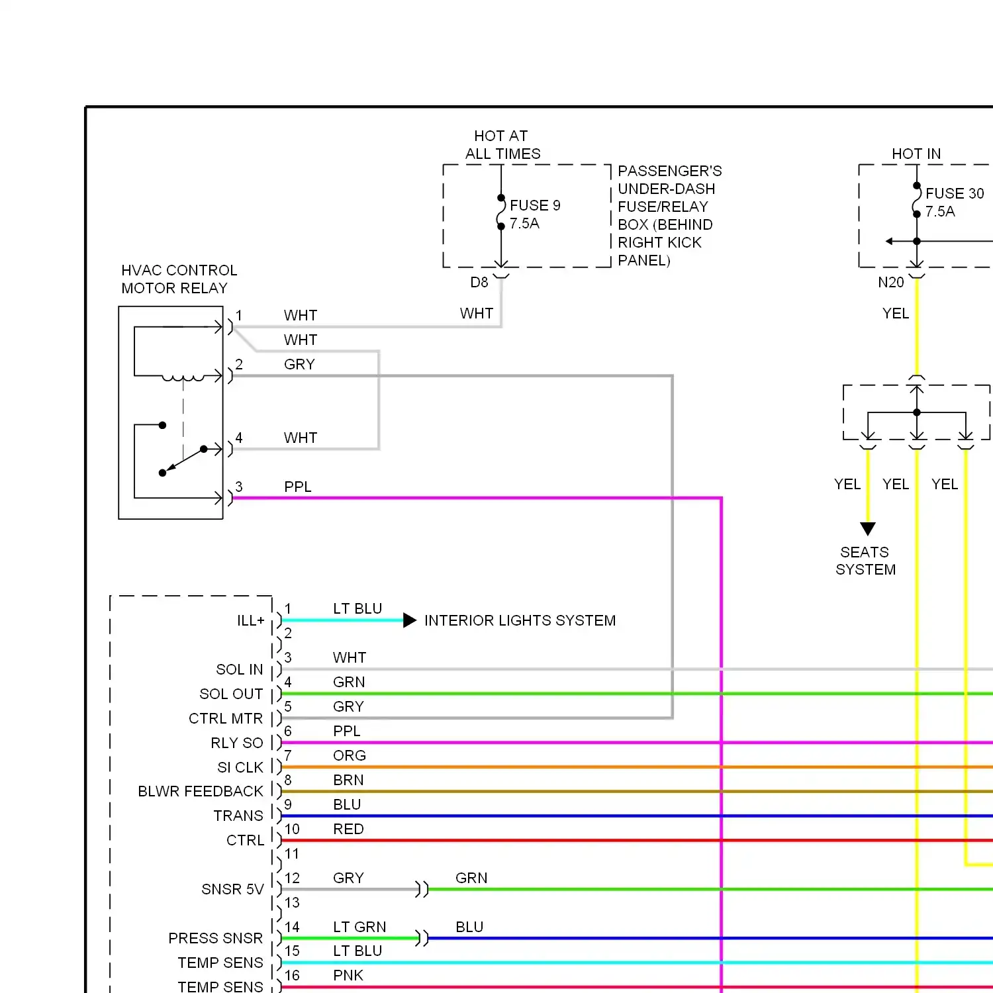This screenshot has height=993, width=993.
Task: Click the GRN label after the pin 12 connector
Action: tap(471, 878)
